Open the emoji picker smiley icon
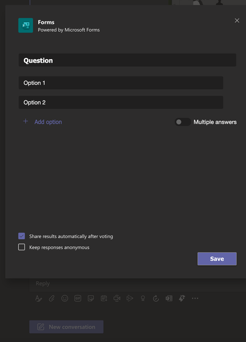 (x=65, y=298)
